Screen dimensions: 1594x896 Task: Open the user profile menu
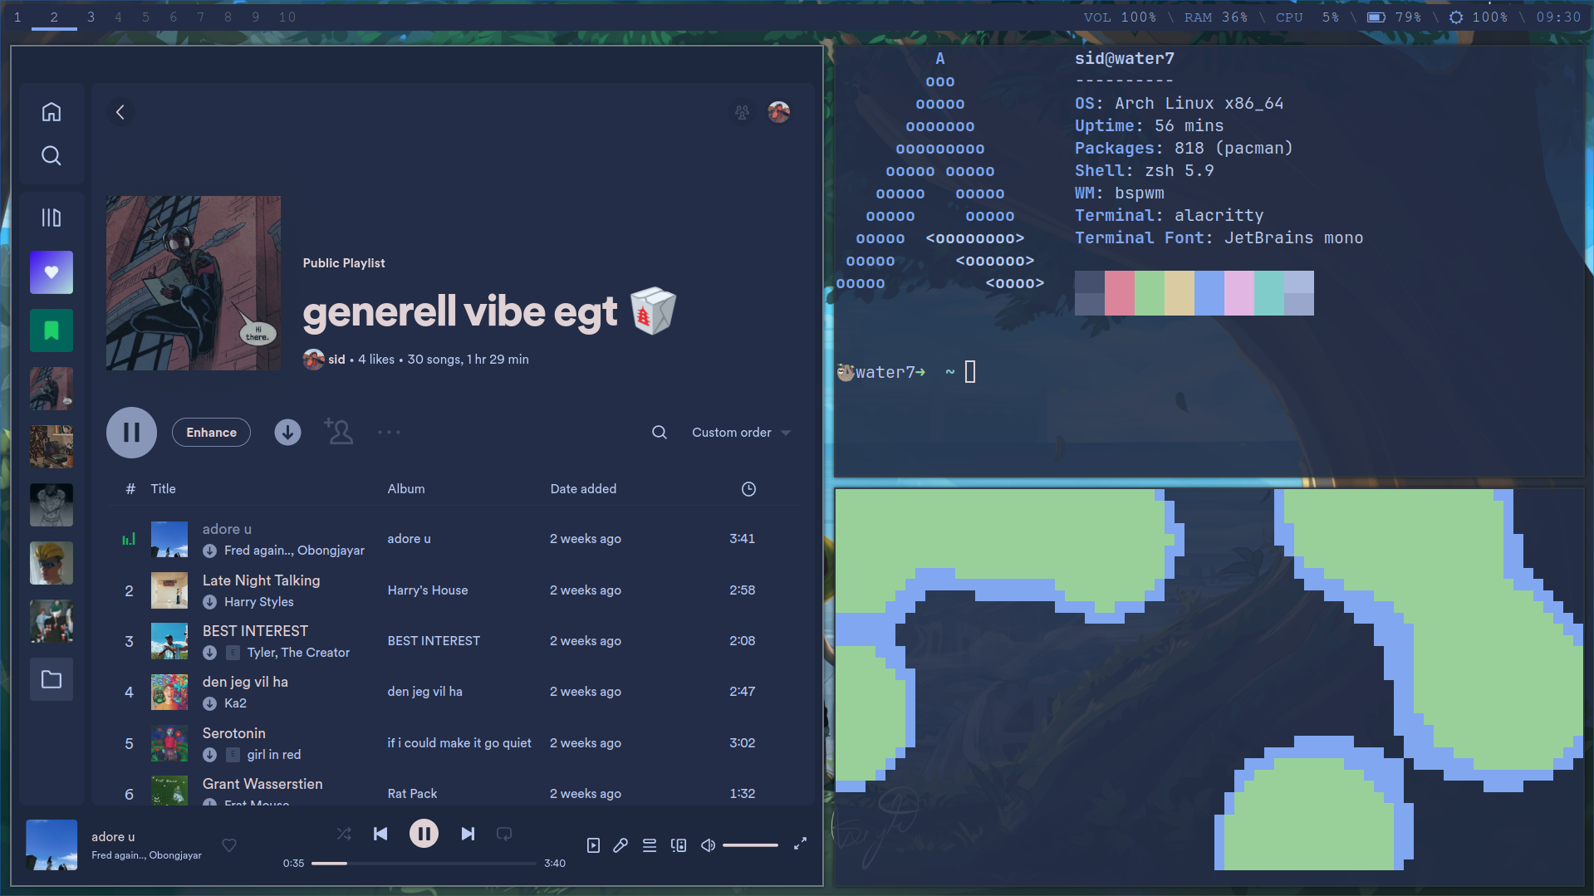[778, 112]
